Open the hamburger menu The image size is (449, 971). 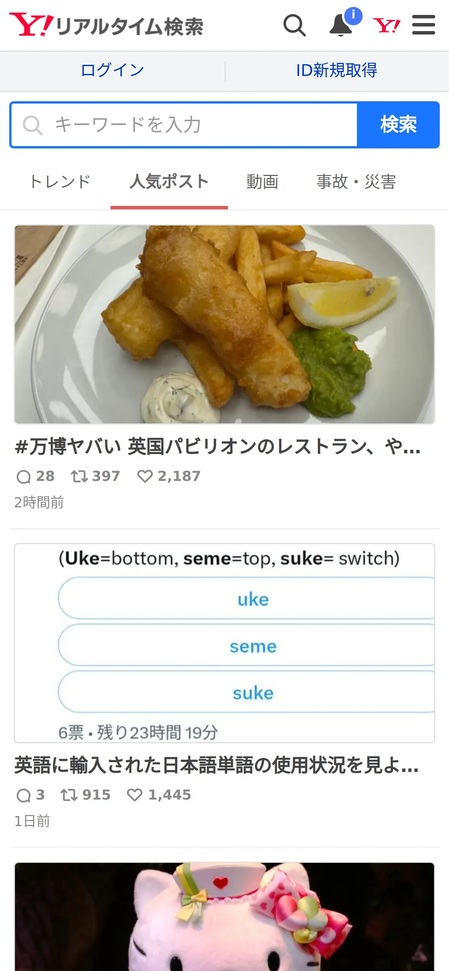click(424, 25)
